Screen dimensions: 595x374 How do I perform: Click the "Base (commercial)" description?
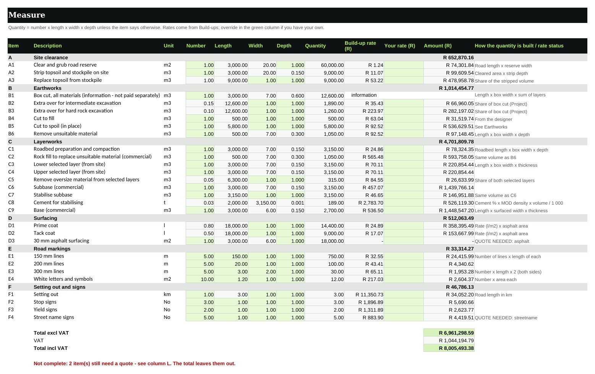tap(55, 210)
